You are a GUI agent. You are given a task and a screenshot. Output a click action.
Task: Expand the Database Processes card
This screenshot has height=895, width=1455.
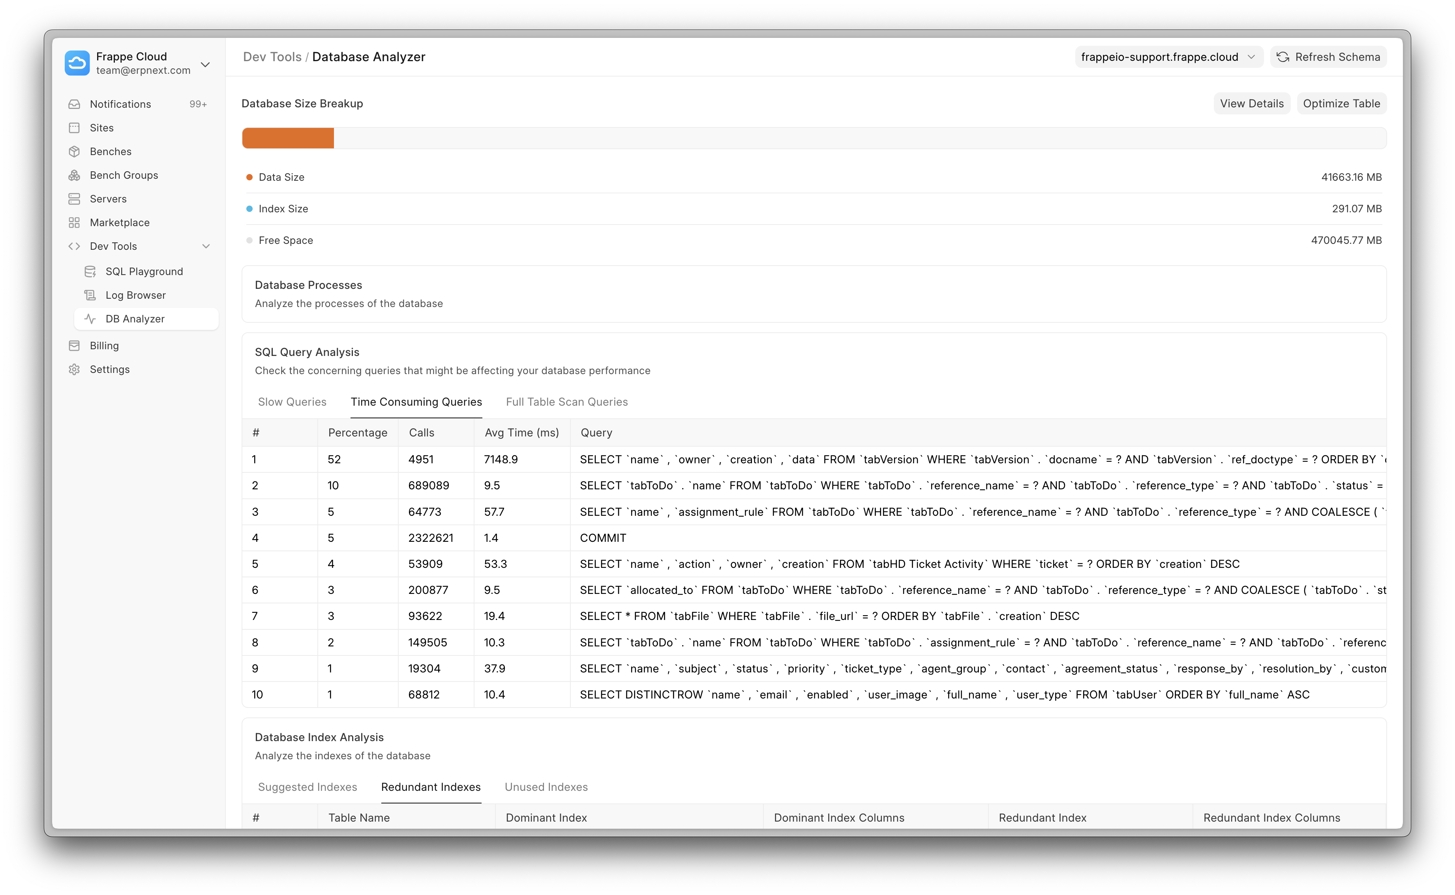tap(813, 294)
